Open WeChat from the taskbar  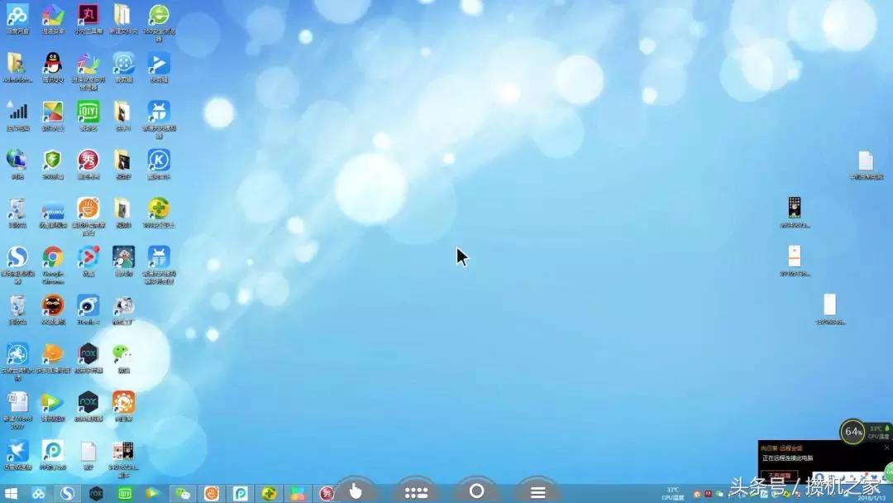click(182, 493)
